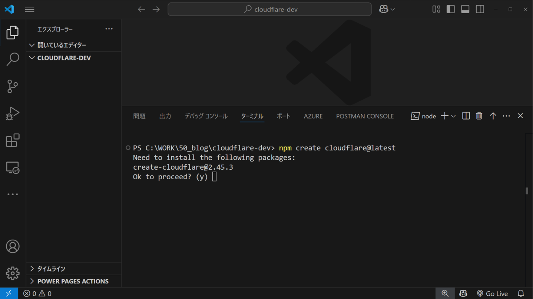Switch to the デバッグ コンソール tab
This screenshot has height=299, width=533.
206,116
